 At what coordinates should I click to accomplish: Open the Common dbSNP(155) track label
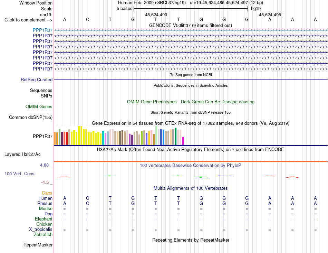coord(31,117)
